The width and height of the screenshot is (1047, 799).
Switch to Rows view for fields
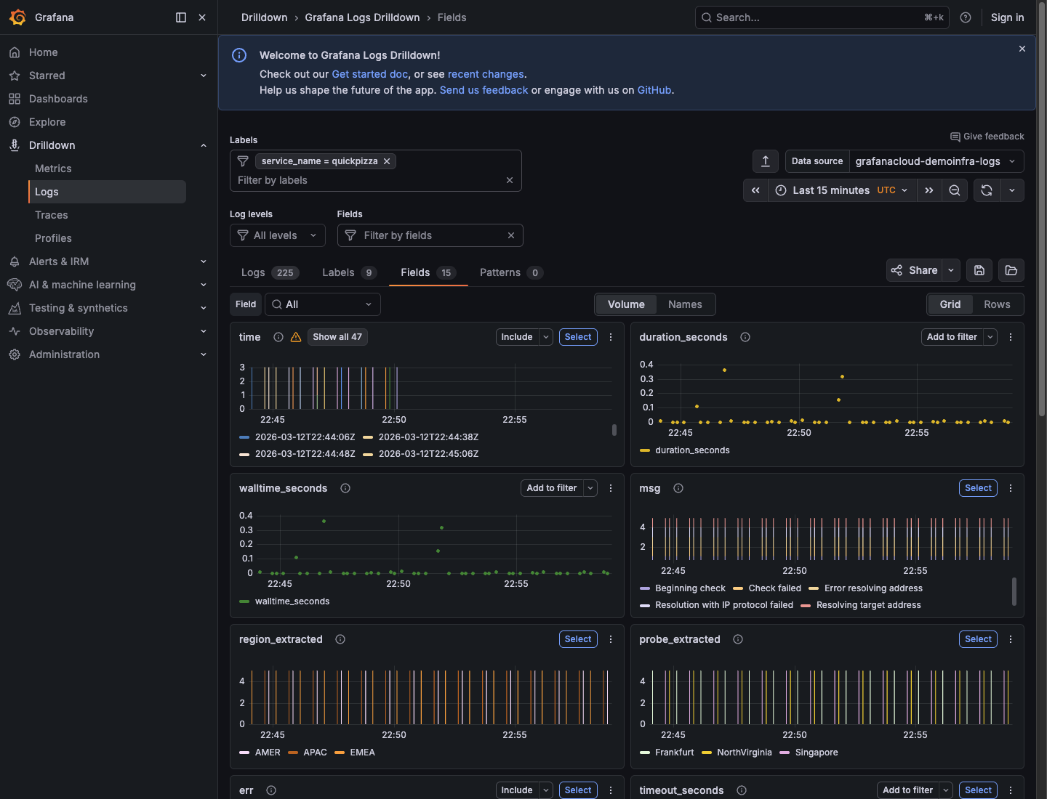(x=997, y=304)
